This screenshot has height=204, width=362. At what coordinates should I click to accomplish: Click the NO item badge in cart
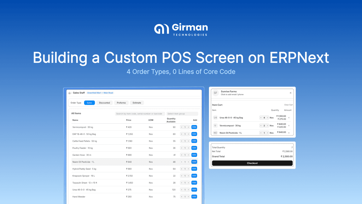coord(215,133)
